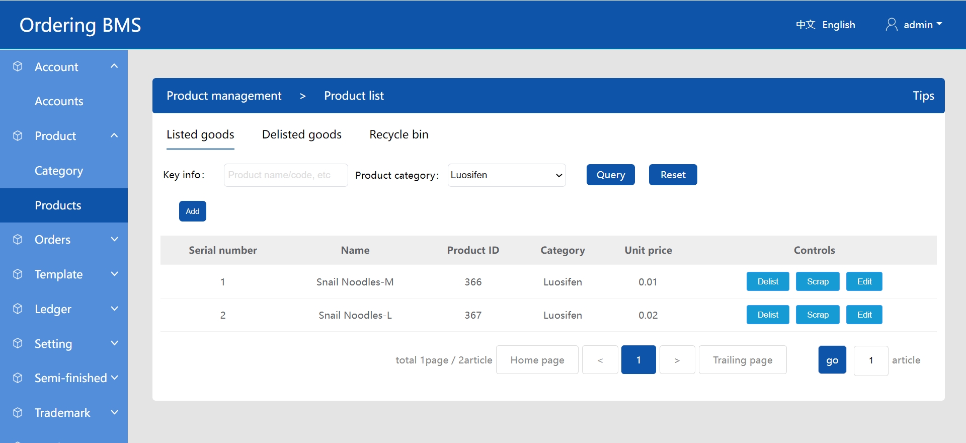Click the cube icon beside Template

pos(18,274)
